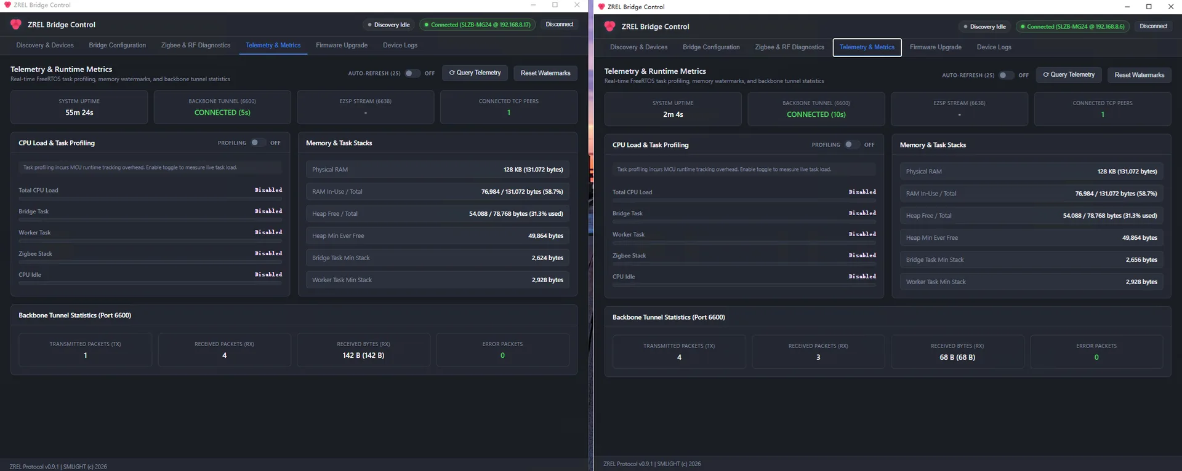Click Query Telemetry button in right window
Screen dimensions: 1182x471
tap(1069, 75)
